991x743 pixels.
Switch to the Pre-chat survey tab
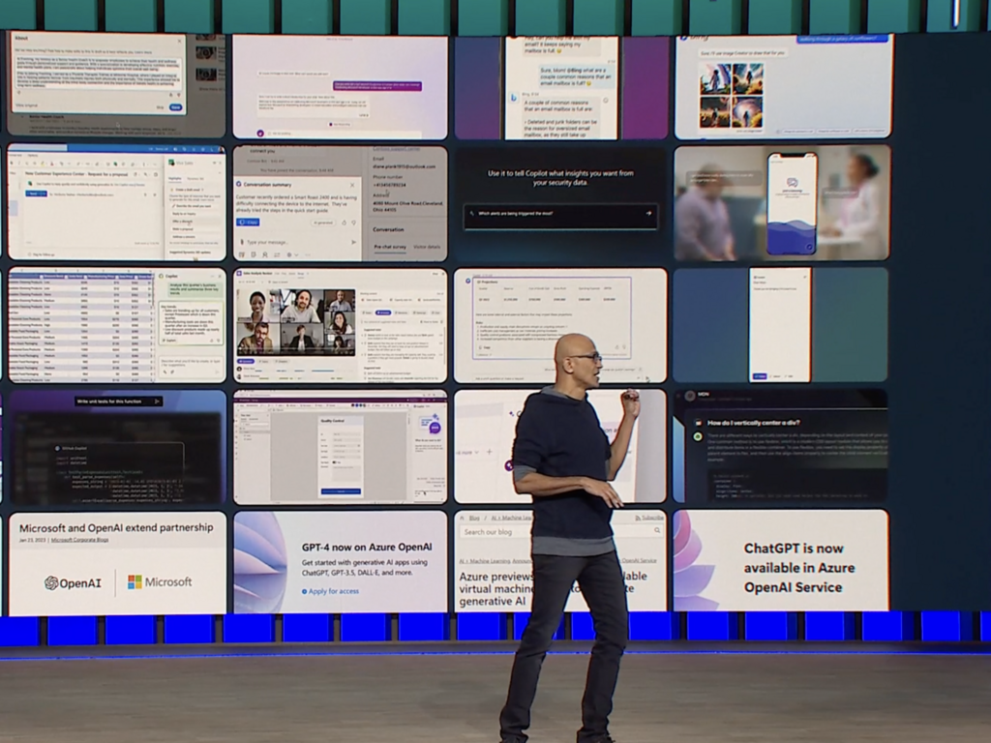click(390, 247)
